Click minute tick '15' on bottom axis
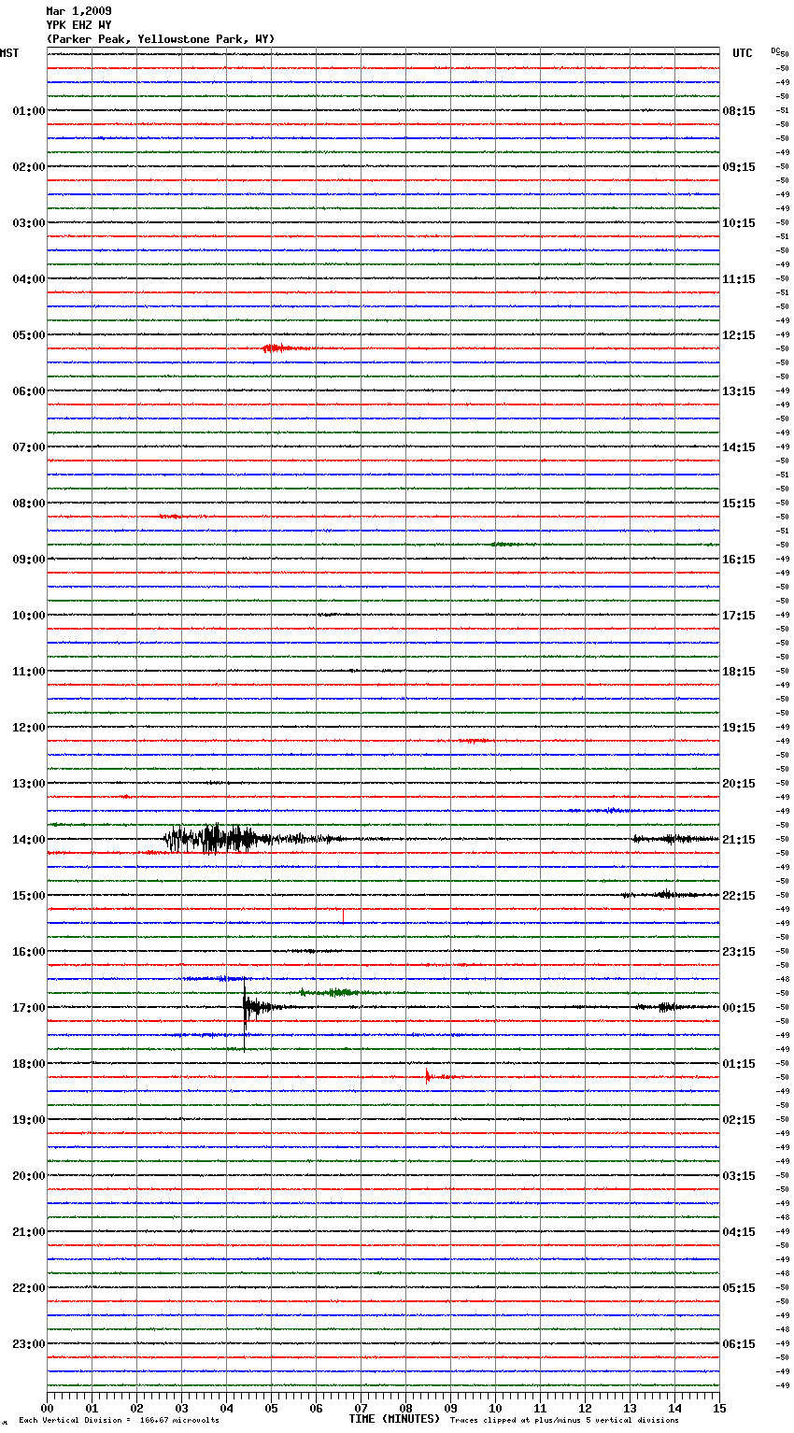 719,1408
